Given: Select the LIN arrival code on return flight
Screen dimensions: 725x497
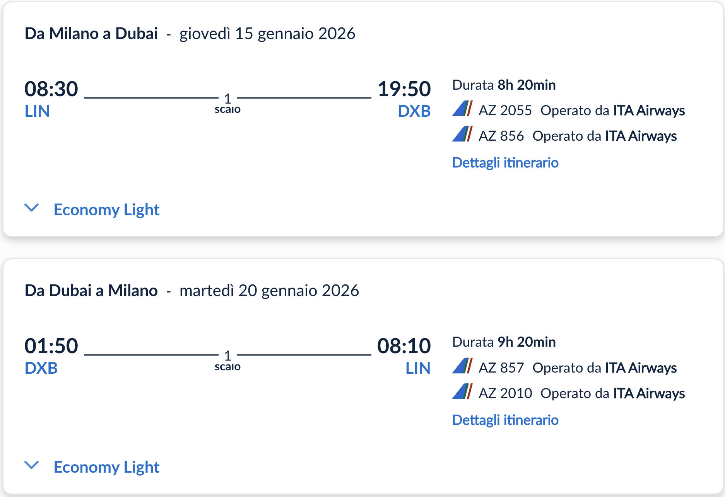Looking at the screenshot, I should (x=418, y=368).
